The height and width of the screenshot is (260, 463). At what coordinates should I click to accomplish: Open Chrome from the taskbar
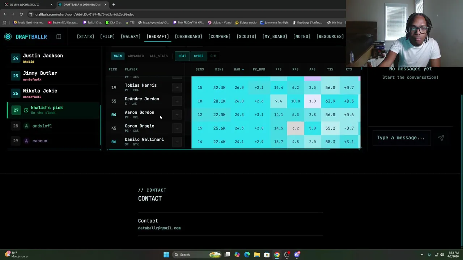[277, 255]
